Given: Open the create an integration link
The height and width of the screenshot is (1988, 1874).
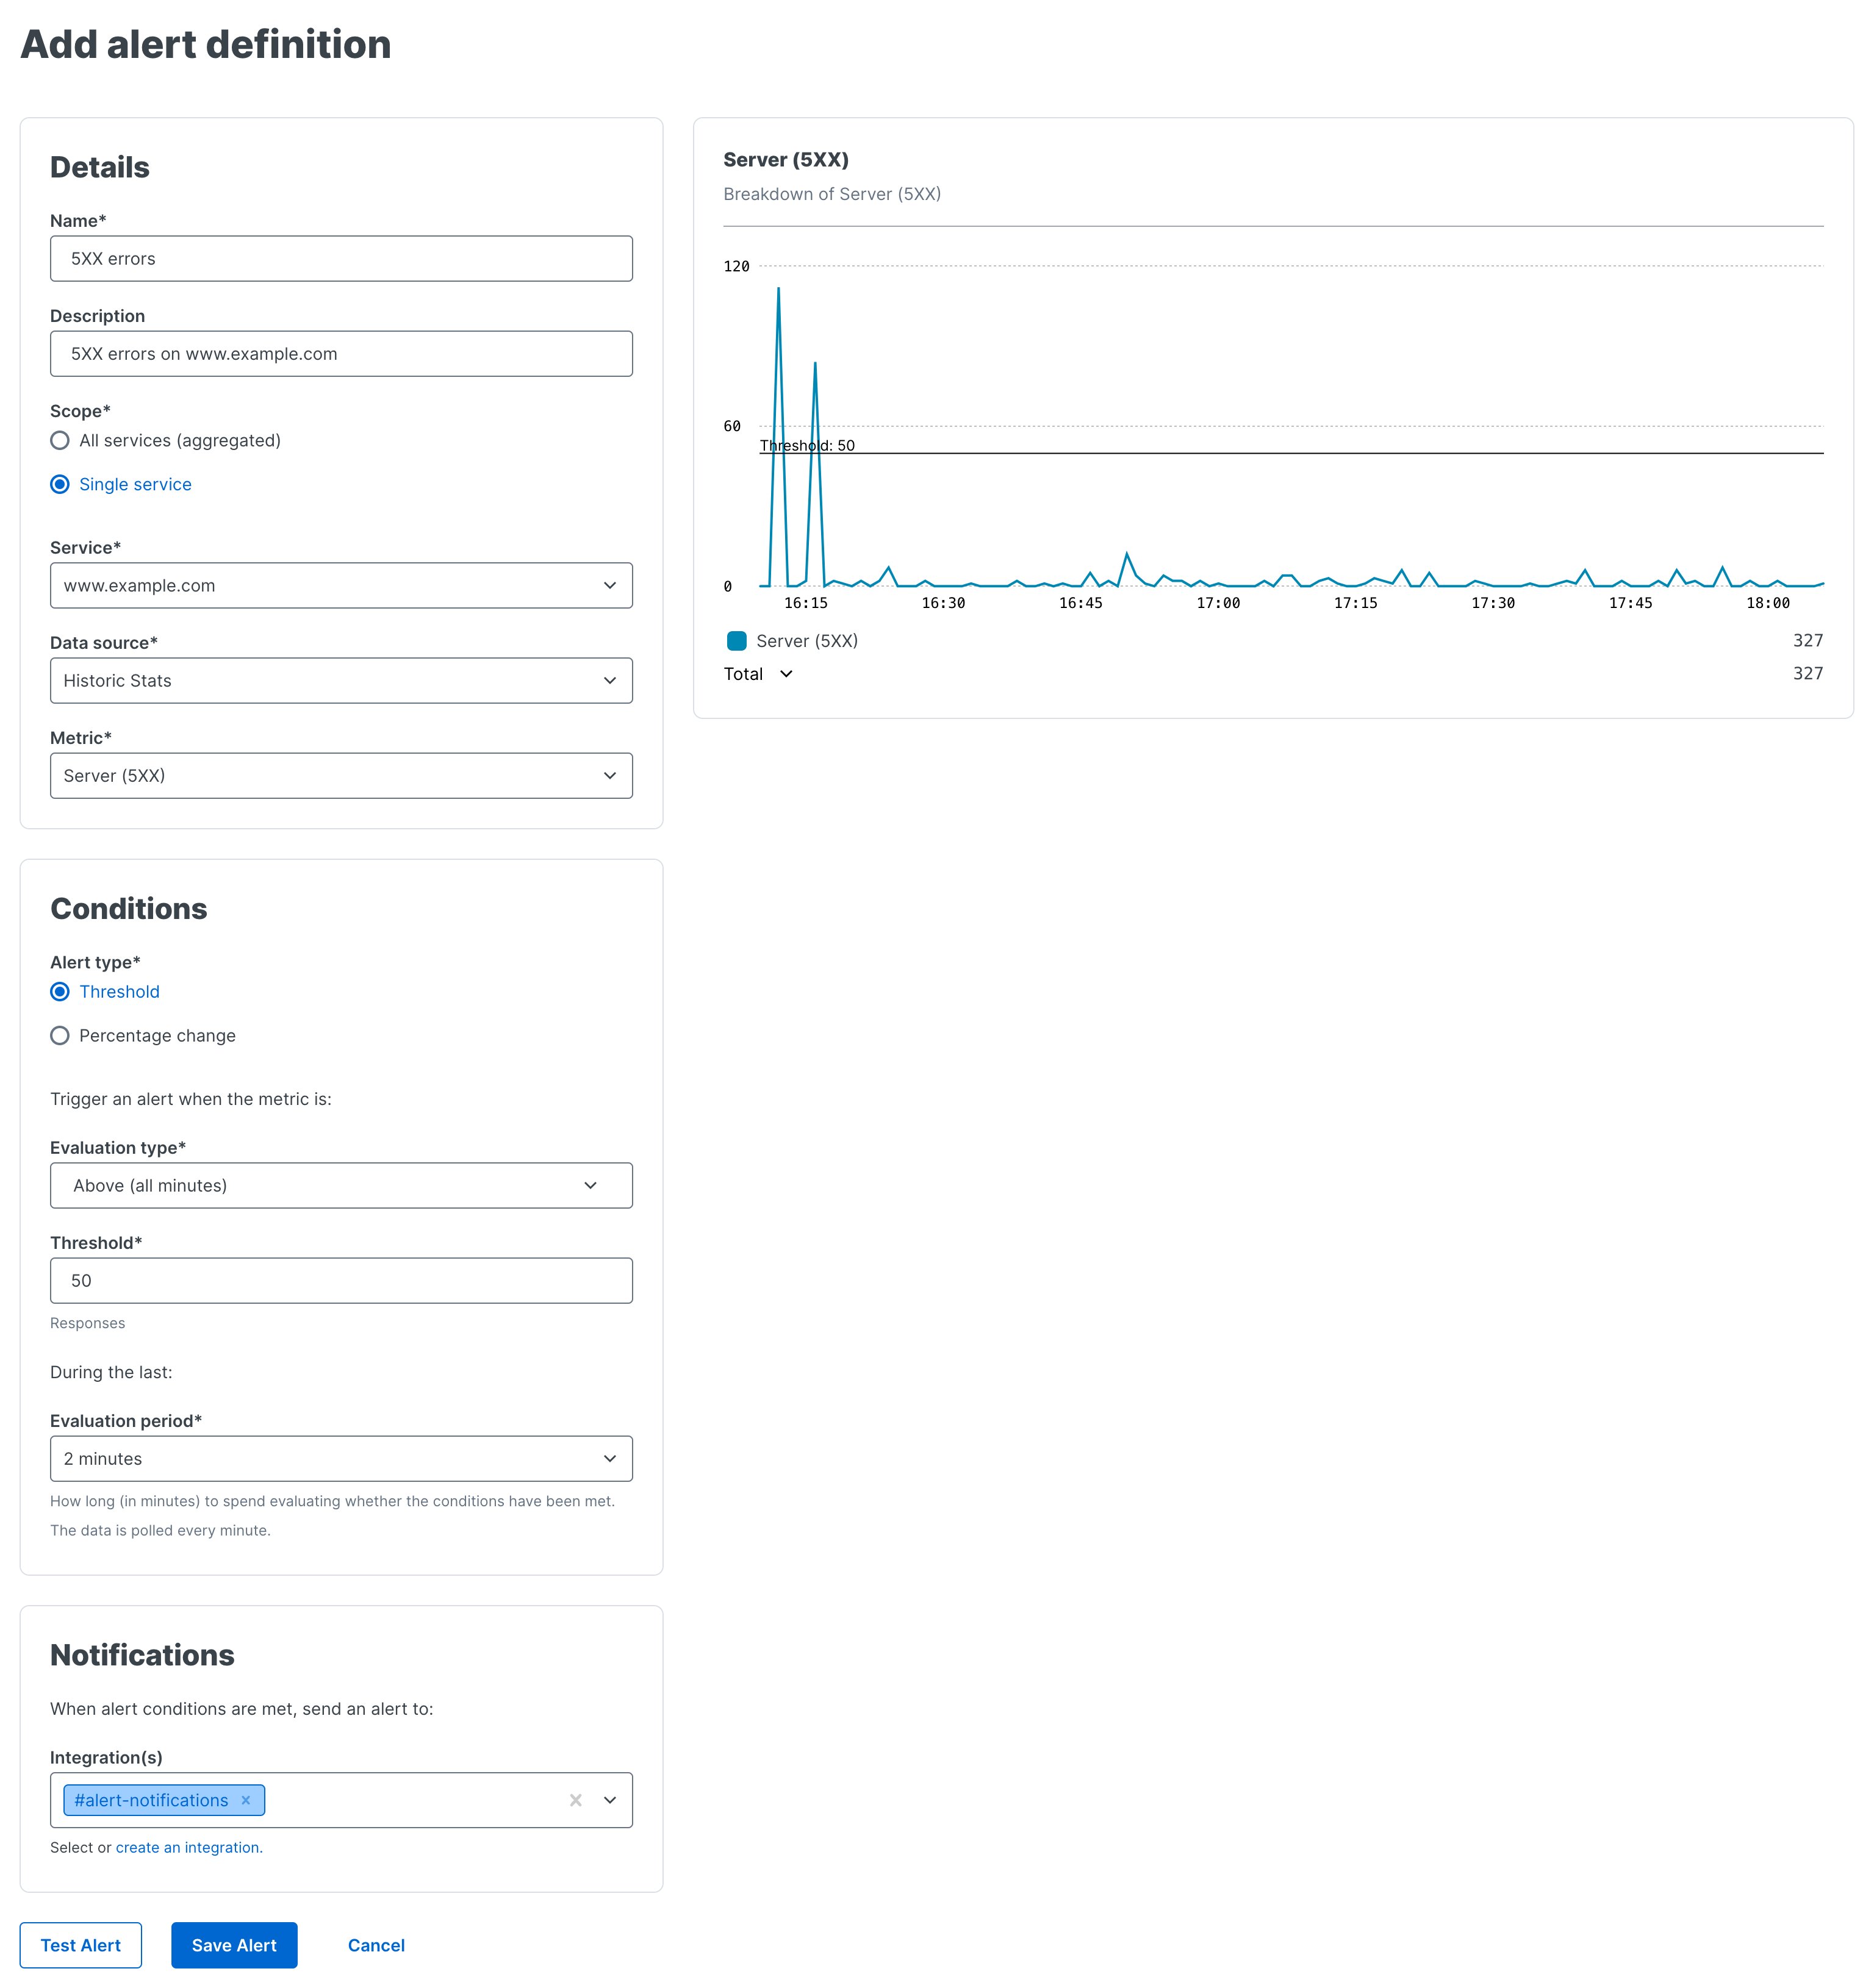Looking at the screenshot, I should (187, 1847).
